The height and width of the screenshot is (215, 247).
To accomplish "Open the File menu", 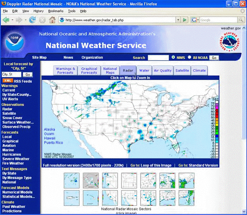I will tap(5, 11).
